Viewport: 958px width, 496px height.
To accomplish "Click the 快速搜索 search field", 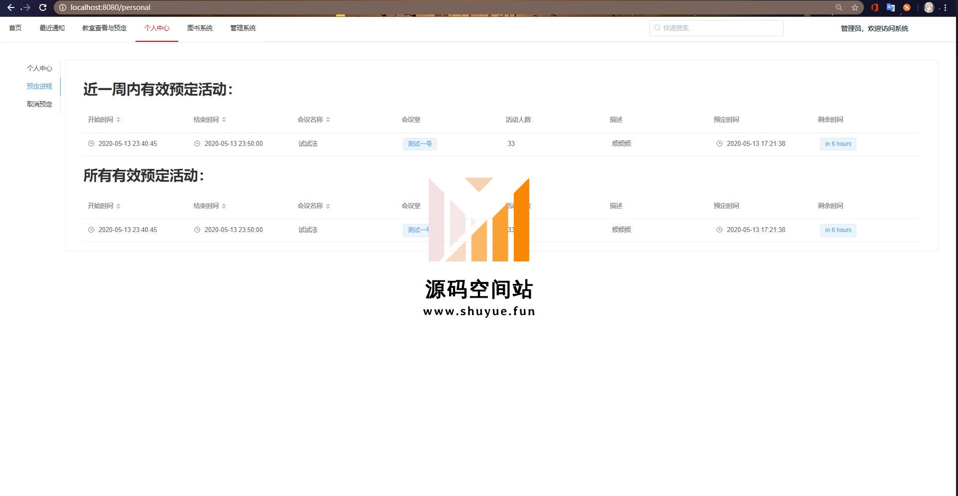I will pos(717,28).
